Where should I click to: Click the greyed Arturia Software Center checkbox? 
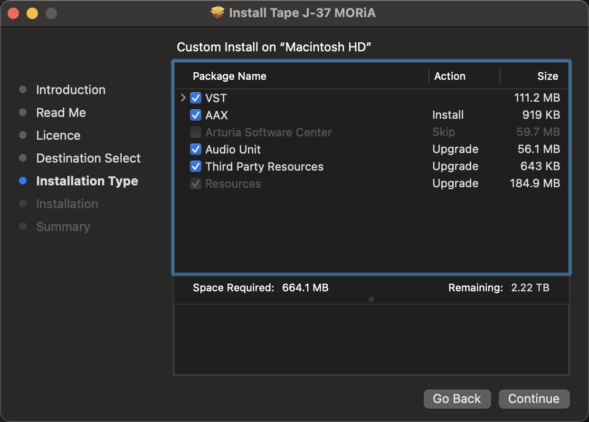pos(196,132)
